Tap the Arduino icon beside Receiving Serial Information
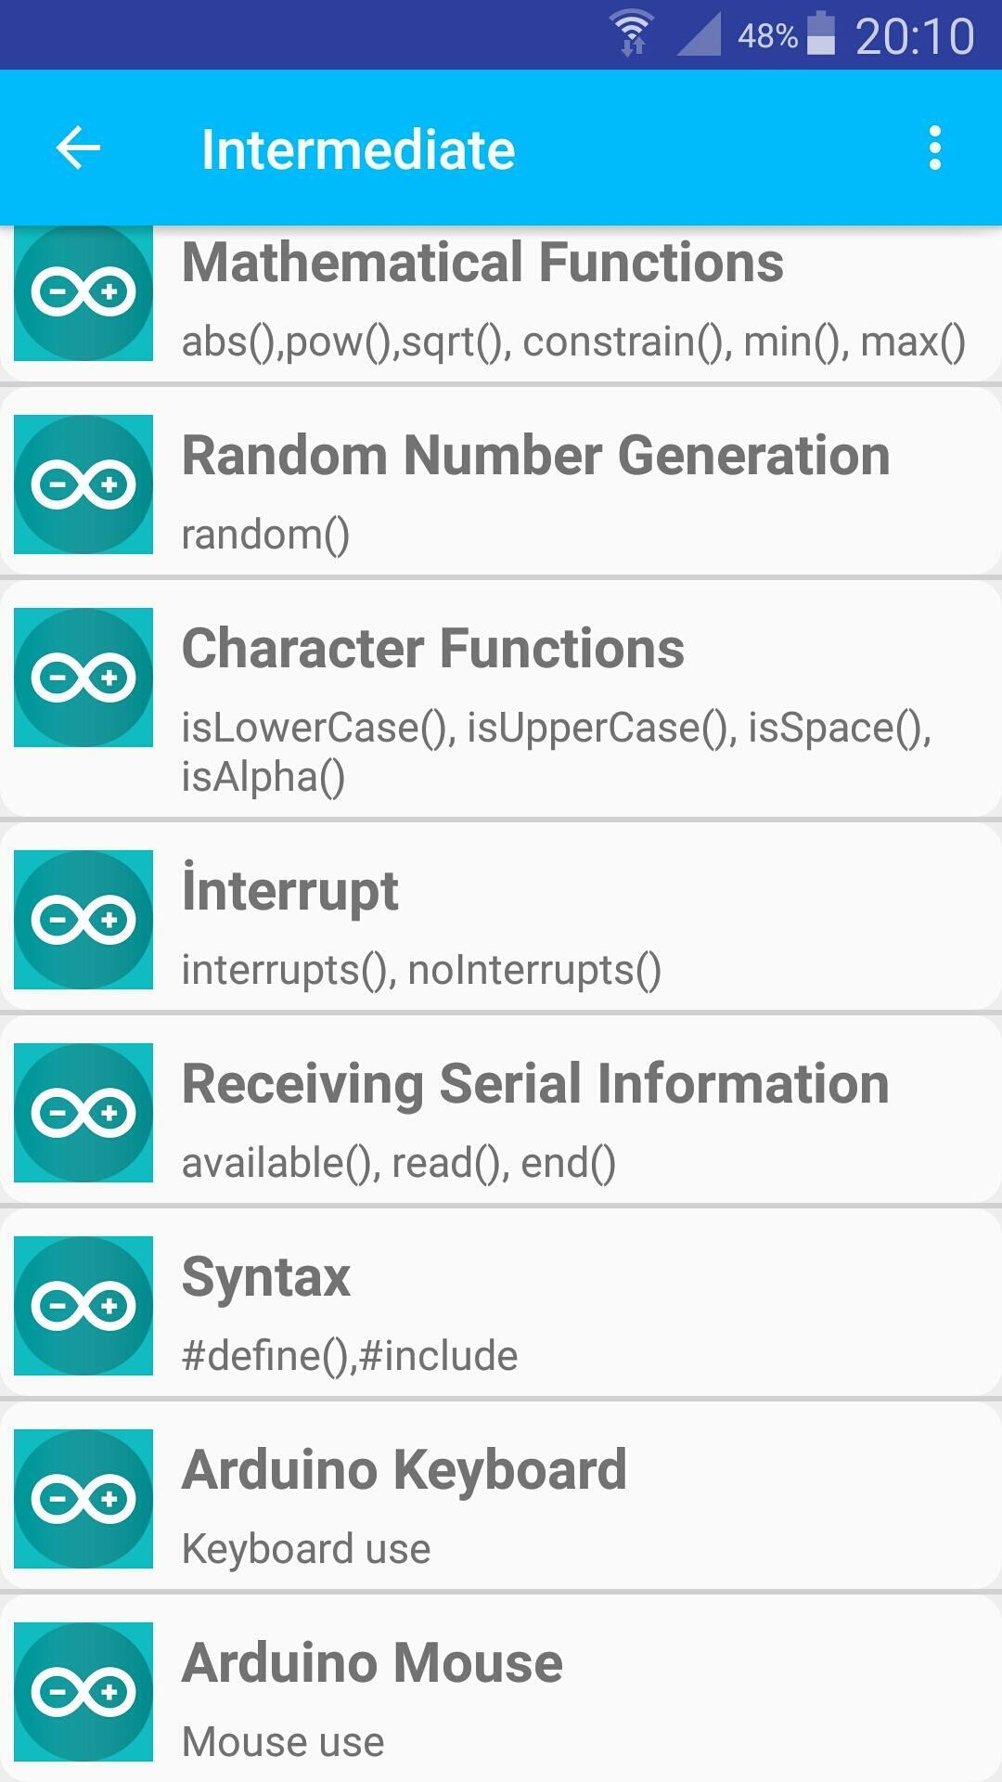The height and width of the screenshot is (1782, 1002). [x=83, y=1113]
